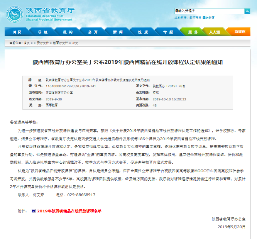The height and width of the screenshot is (239, 257).
Task: Click the Word document attachment icon
Action: (x=34, y=211)
